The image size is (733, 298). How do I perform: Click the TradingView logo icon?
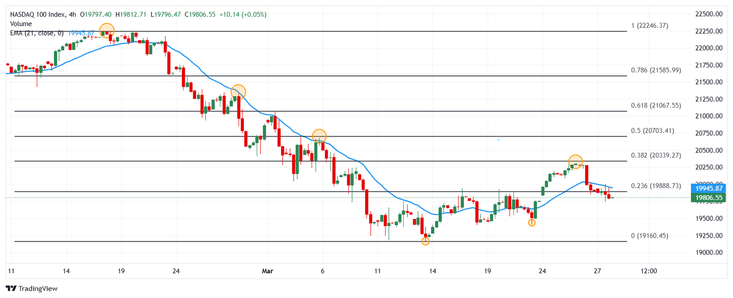click(11, 288)
